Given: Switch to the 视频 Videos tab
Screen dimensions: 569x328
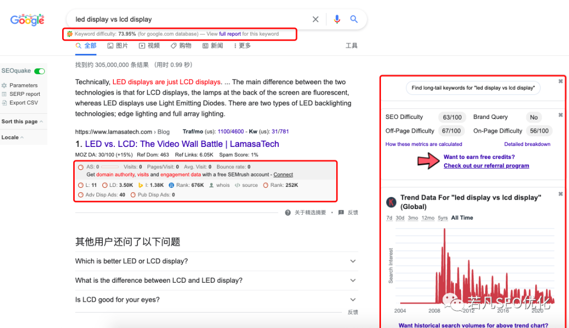Looking at the screenshot, I should pyautogui.click(x=149, y=46).
